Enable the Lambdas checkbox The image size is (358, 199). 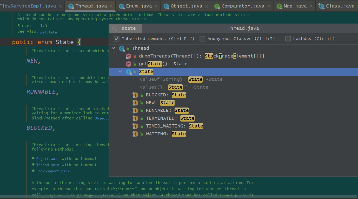288,39
